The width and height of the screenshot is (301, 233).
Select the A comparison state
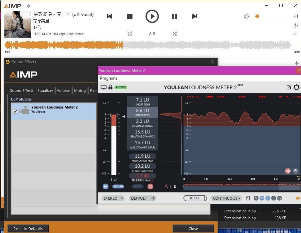point(166,186)
